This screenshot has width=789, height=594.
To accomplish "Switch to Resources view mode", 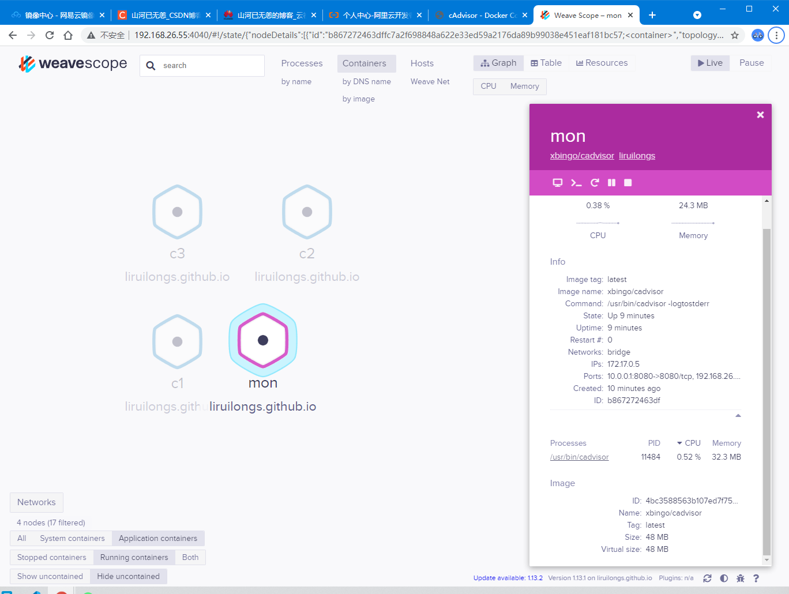I will click(x=602, y=63).
